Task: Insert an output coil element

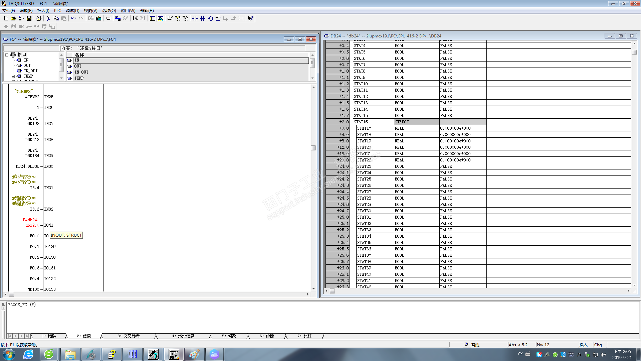Action: 210,18
